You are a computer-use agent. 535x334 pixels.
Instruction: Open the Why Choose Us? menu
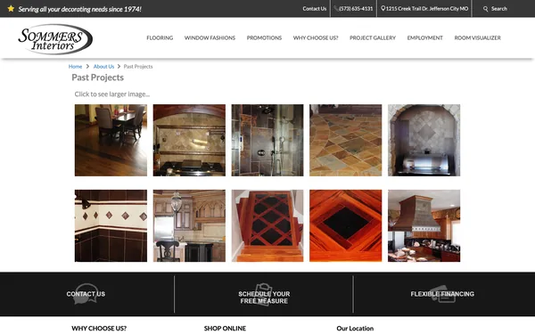pos(316,37)
